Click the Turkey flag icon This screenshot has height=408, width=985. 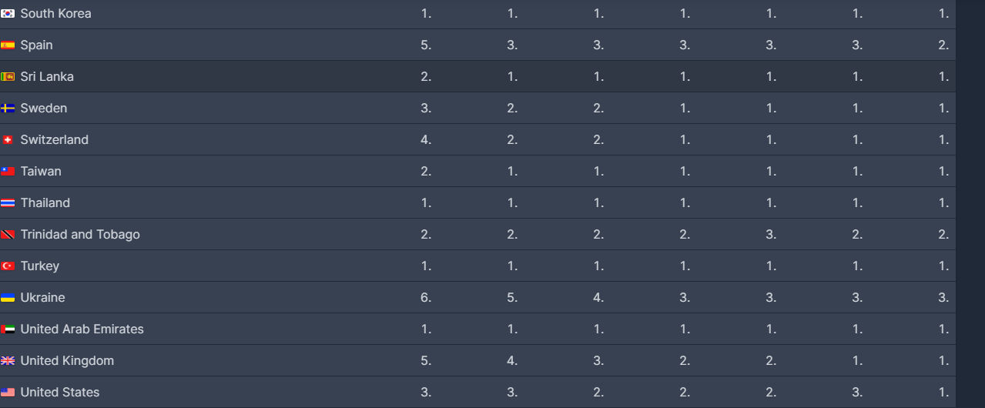click(x=8, y=266)
